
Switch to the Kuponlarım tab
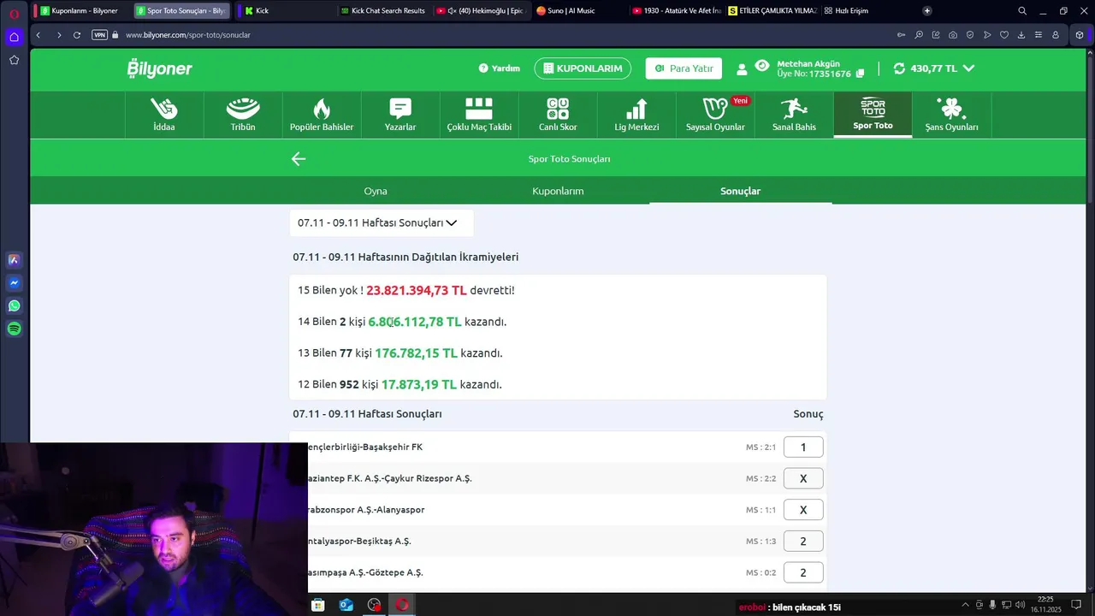(558, 191)
